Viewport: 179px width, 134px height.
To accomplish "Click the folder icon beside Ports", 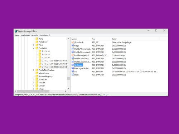I will 37,39.
